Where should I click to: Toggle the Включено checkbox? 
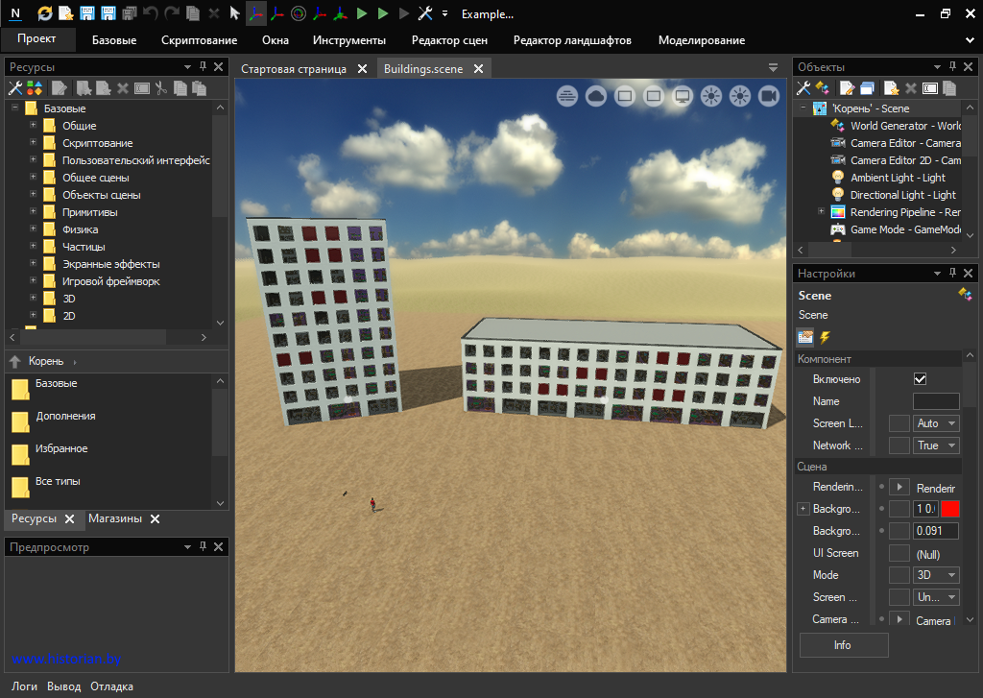coord(920,379)
